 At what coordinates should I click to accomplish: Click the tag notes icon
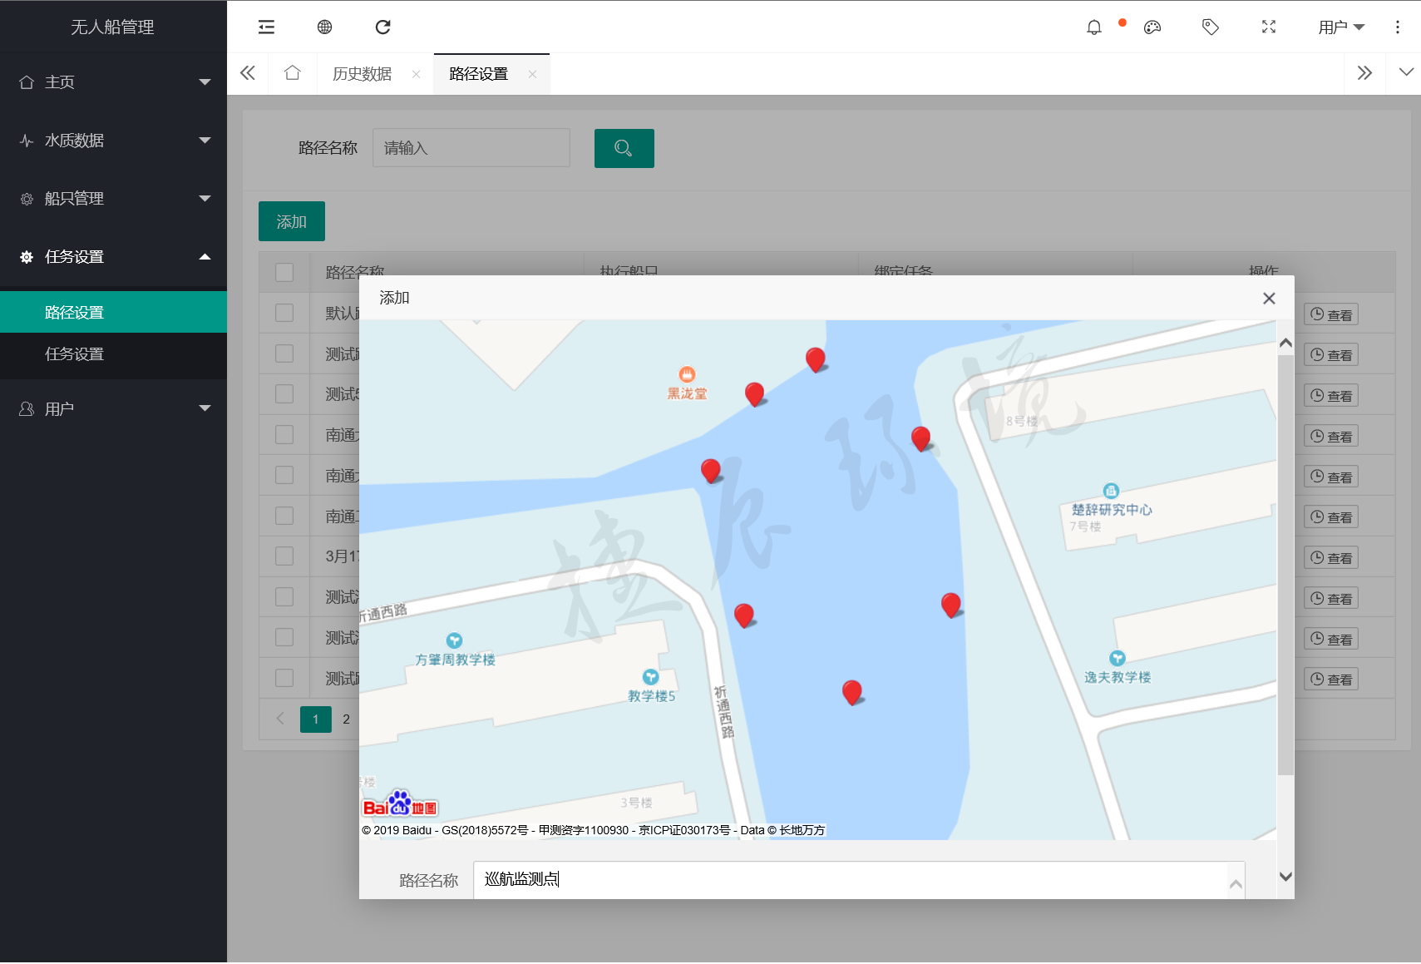click(1210, 27)
